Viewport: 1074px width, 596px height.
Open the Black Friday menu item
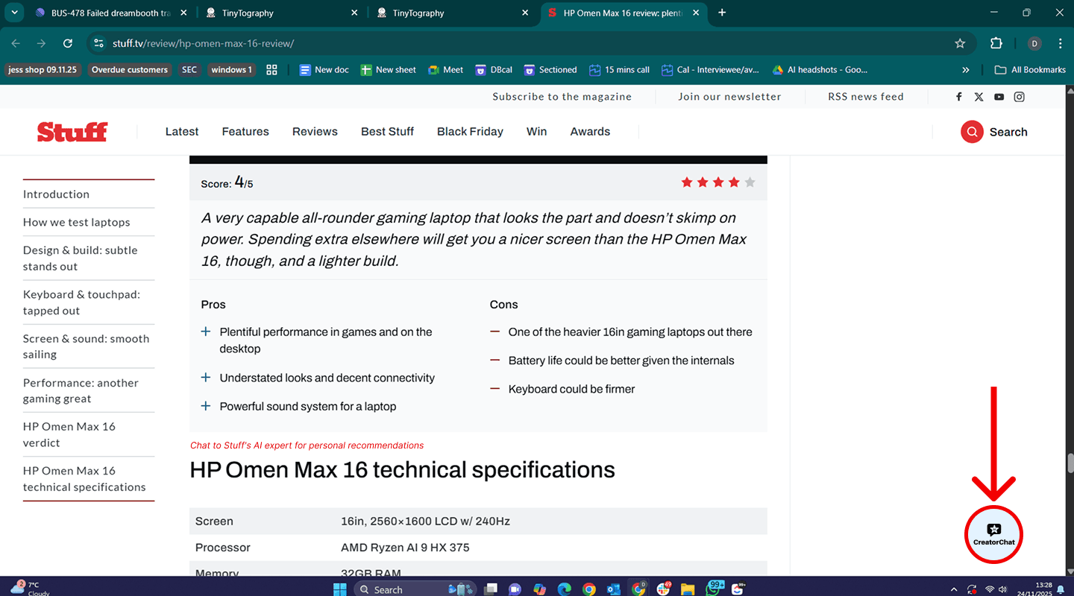coord(470,132)
